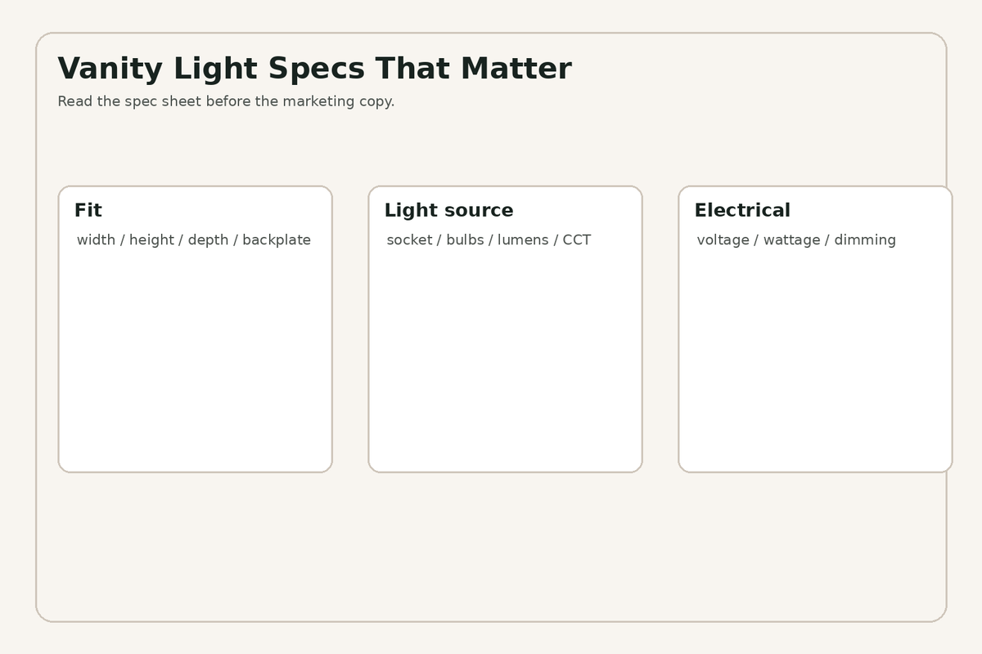The height and width of the screenshot is (654, 982).
Task: Open the Light source card heading
Action: (448, 210)
